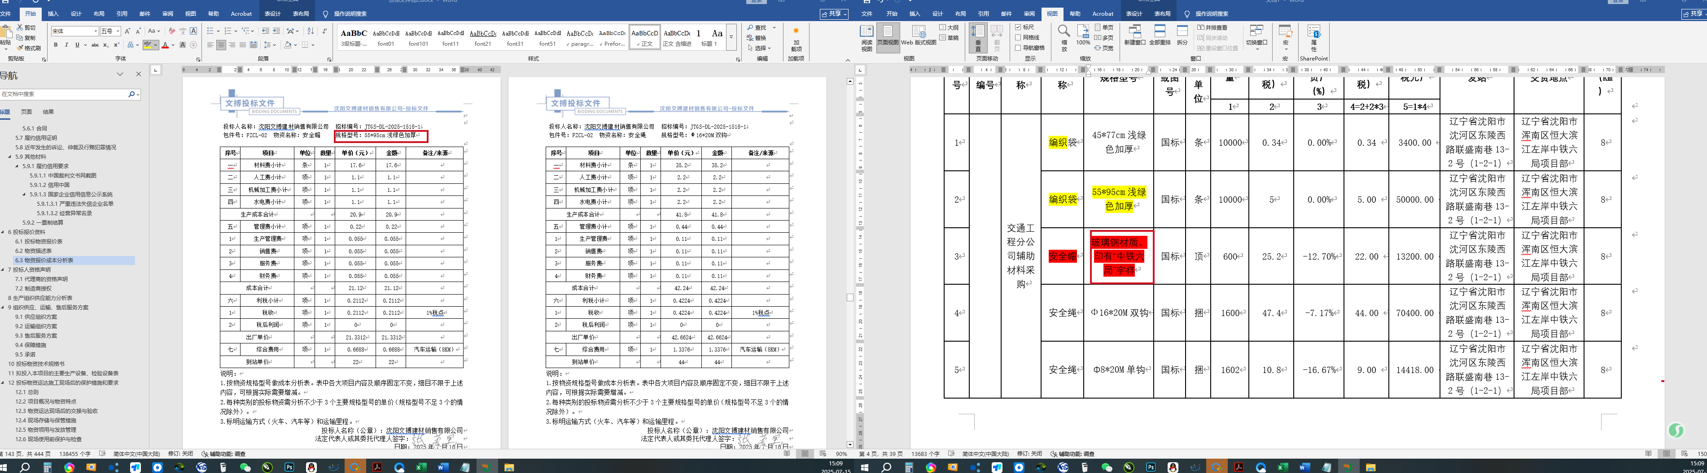Open the font name dropdown showing 宋体
The height and width of the screenshot is (473, 1707).
96,31
